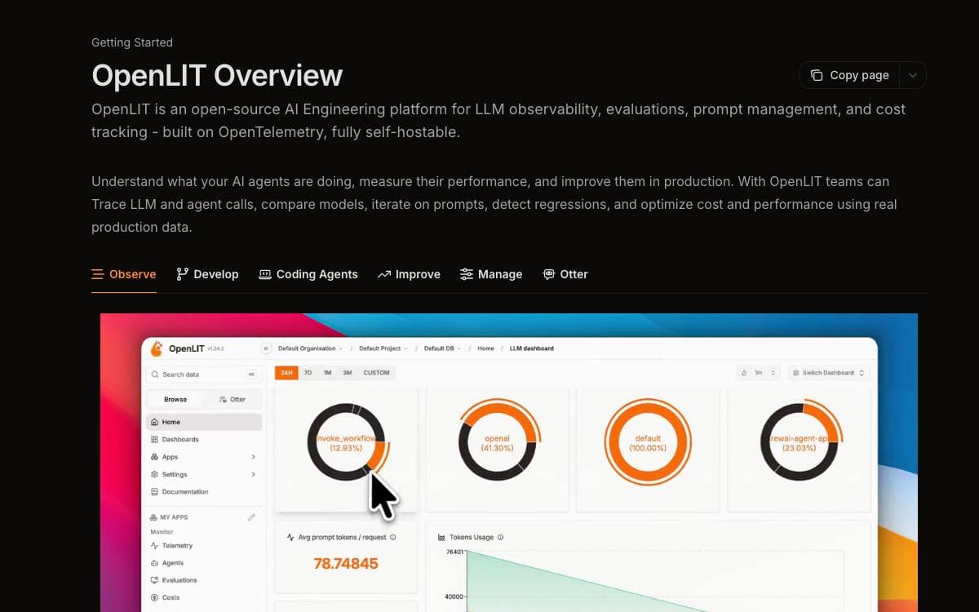Click the shortcut badge in search box

point(251,375)
